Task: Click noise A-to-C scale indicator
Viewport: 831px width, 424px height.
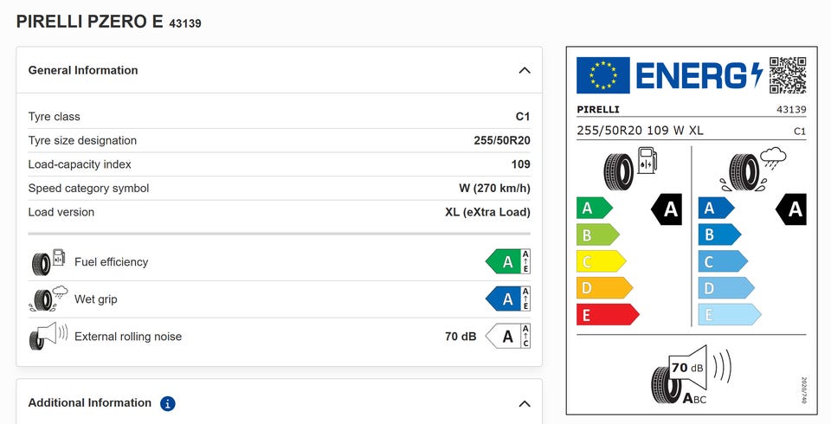Action: click(525, 336)
